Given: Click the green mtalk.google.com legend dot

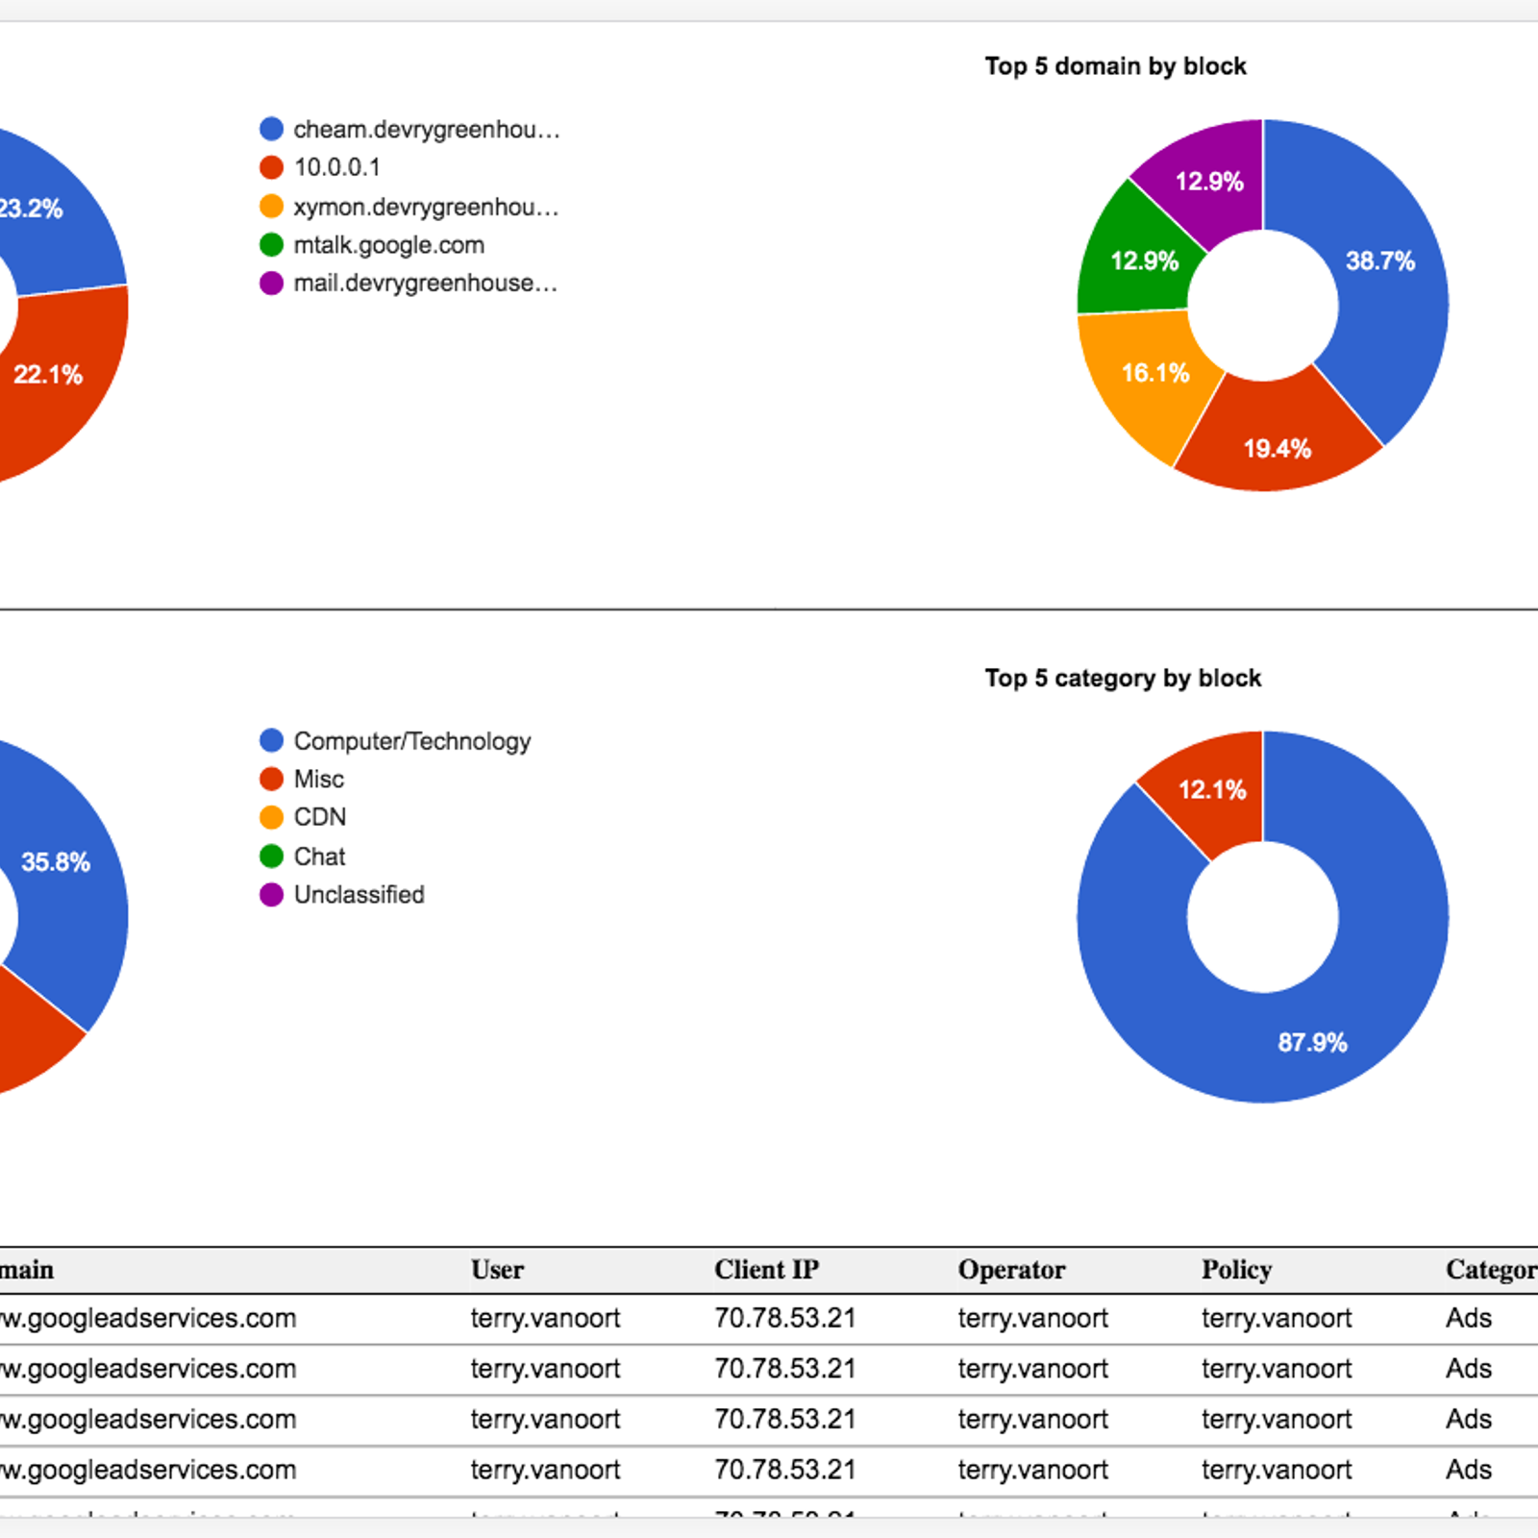Looking at the screenshot, I should 271,245.
